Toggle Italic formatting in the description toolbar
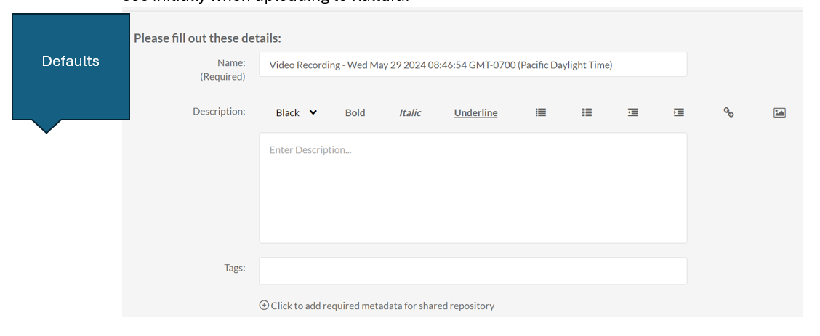 point(410,112)
